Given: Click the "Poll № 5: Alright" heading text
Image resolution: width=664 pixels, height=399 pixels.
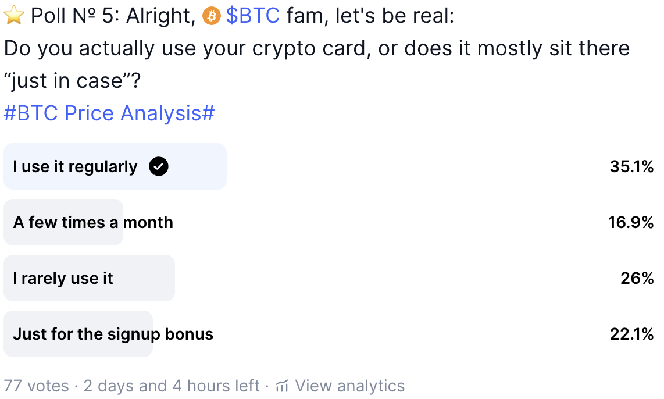Looking at the screenshot, I should (112, 16).
